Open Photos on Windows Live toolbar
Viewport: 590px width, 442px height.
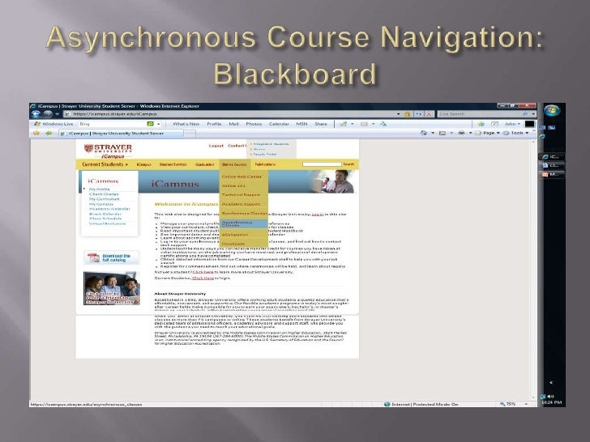254,124
